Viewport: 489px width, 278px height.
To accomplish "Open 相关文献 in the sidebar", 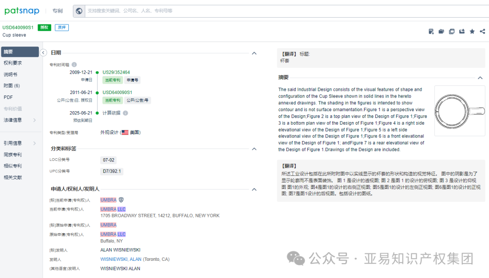I will 13,178.
